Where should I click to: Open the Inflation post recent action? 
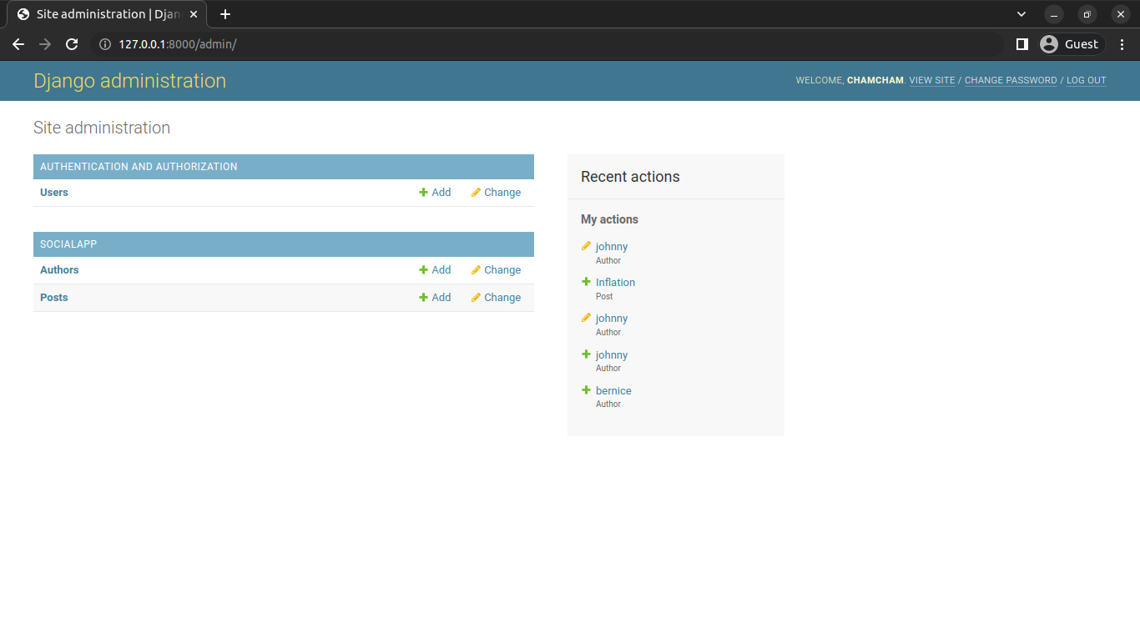(x=615, y=283)
